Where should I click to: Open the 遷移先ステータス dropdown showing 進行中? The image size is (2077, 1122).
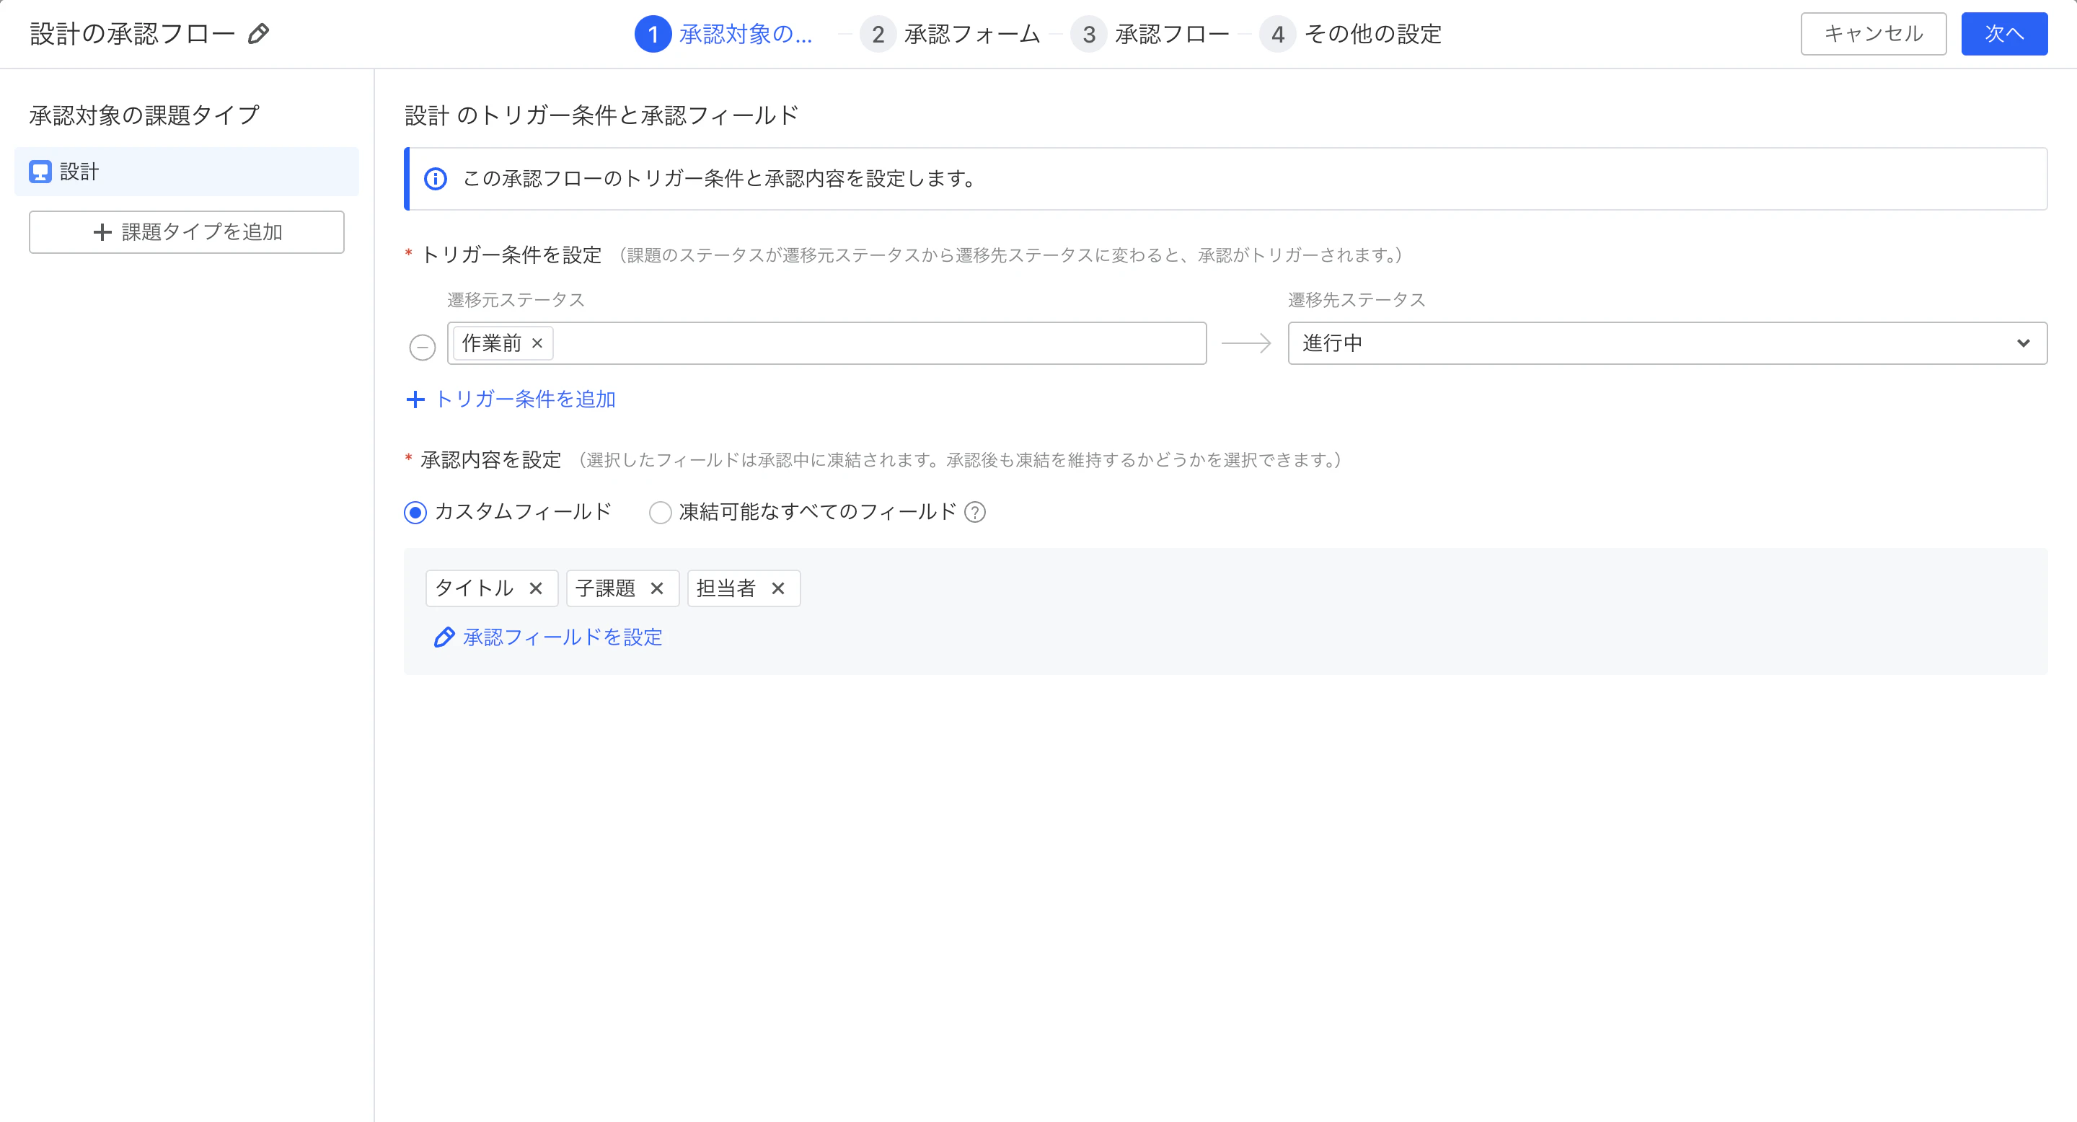pyautogui.click(x=1667, y=343)
